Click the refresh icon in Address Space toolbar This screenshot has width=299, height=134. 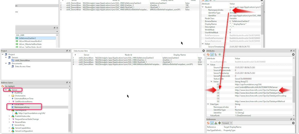pyautogui.click(x=3, y=86)
